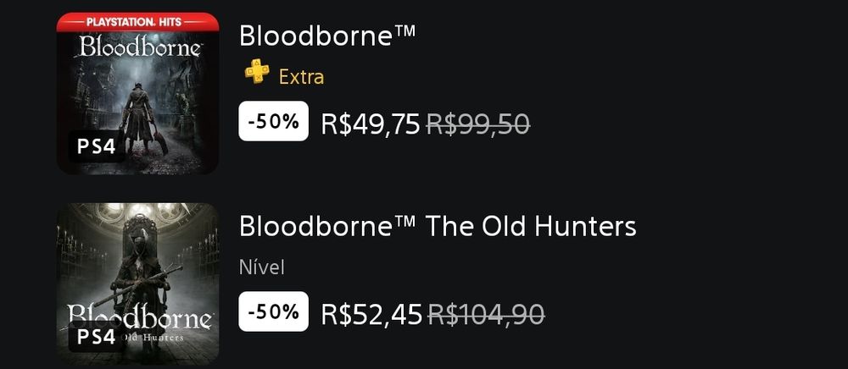
Task: Click the PS4 badge on the Bloodborne cover
Action: pyautogui.click(x=96, y=146)
